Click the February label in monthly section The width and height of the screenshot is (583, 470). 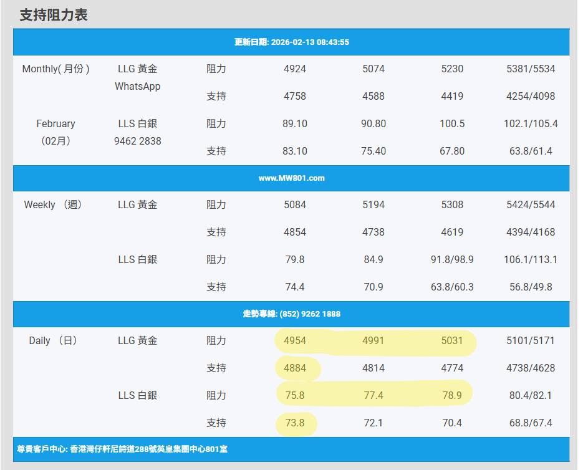point(55,124)
